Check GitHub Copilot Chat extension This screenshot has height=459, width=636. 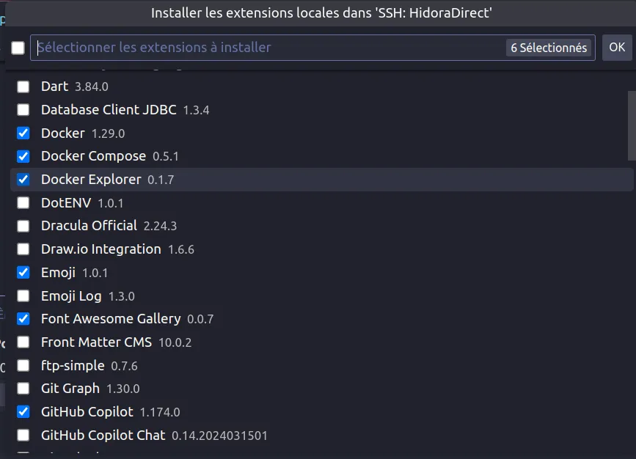(23, 436)
